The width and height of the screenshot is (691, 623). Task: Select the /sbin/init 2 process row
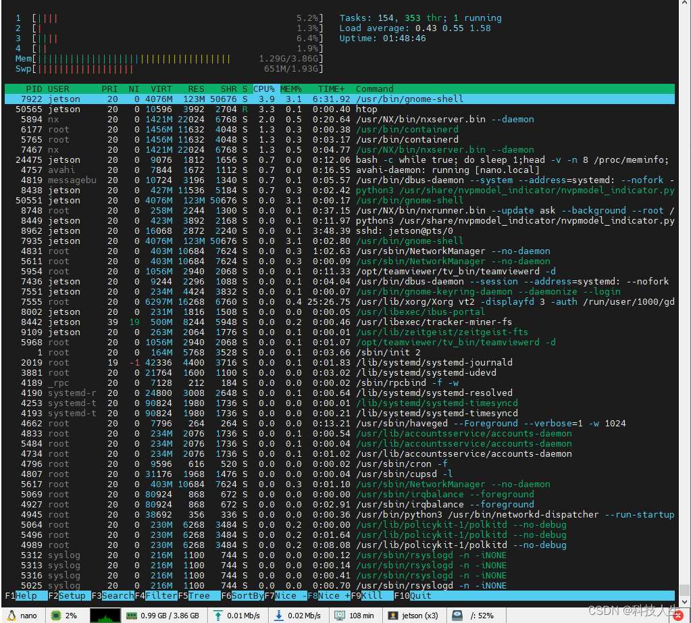[x=340, y=353]
